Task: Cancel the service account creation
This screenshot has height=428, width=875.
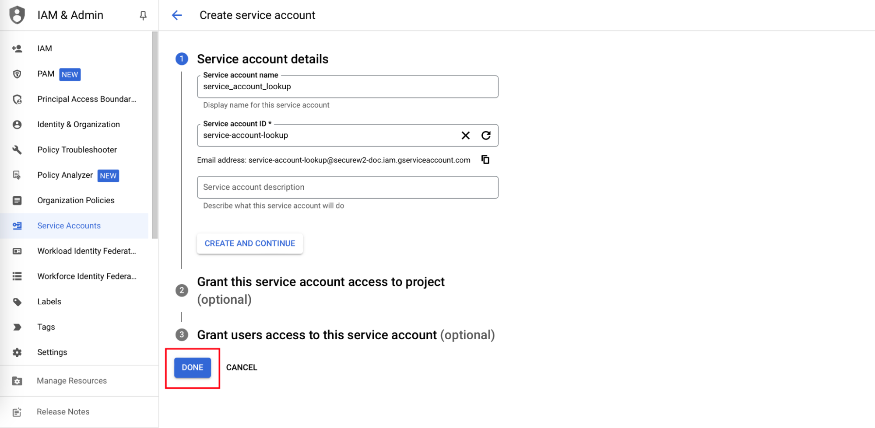Action: 242,368
